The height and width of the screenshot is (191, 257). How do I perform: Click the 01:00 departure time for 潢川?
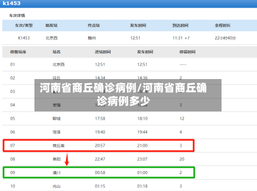142,173
